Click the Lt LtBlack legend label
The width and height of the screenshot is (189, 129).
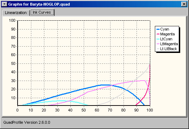(168, 49)
